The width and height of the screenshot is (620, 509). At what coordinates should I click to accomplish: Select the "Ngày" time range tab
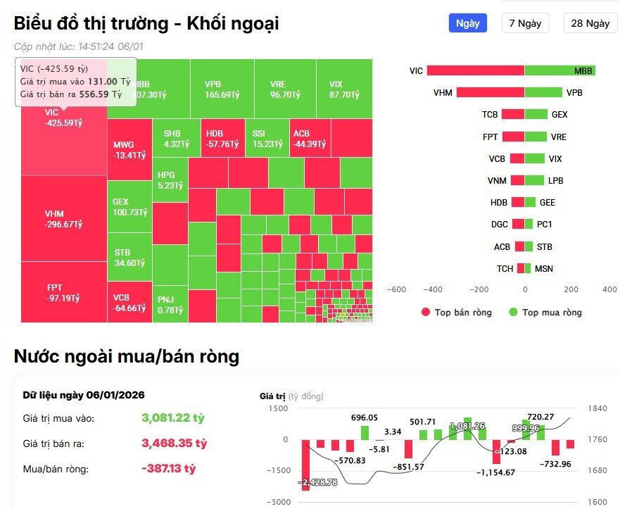click(x=467, y=23)
